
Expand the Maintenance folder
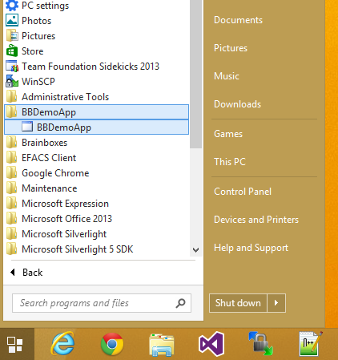coord(42,188)
